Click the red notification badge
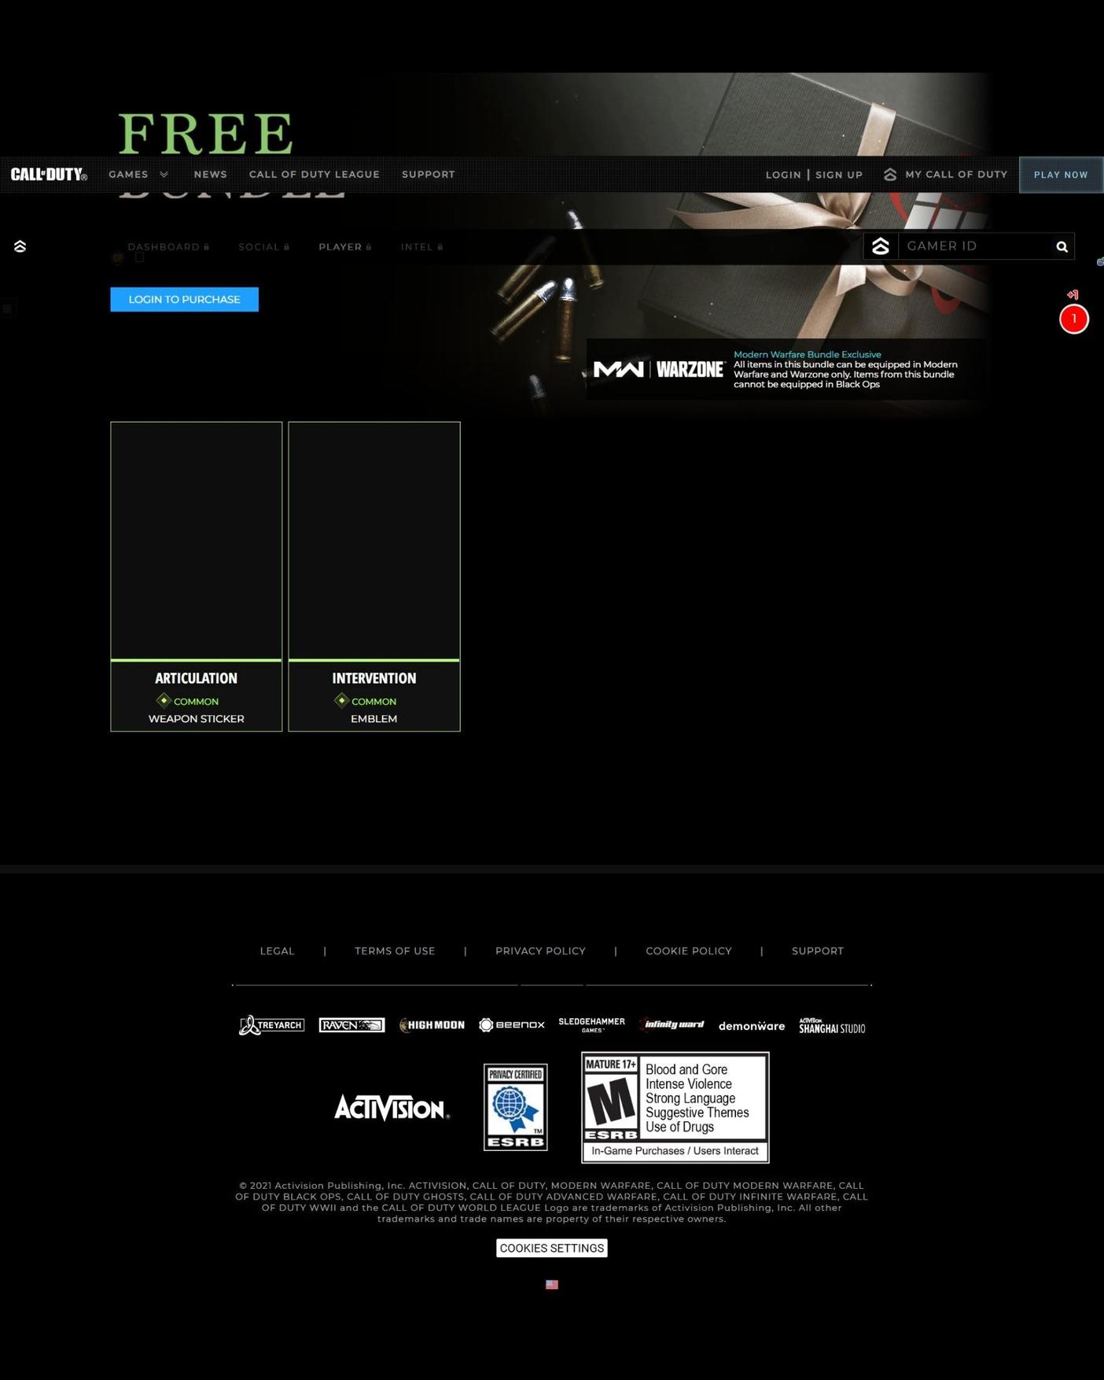Screen dimensions: 1104x1380 [1073, 319]
